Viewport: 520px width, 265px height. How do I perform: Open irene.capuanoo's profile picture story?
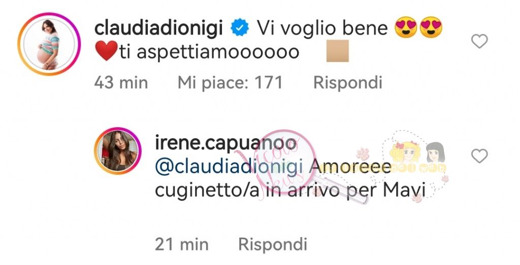(x=118, y=151)
